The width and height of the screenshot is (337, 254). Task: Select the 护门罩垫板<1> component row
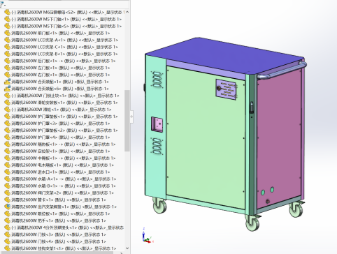[x=64, y=117]
